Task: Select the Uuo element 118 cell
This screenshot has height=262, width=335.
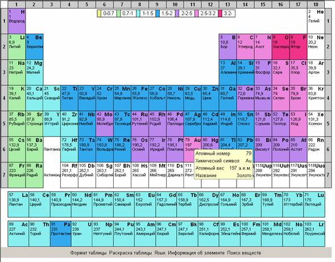Action: (x=316, y=174)
